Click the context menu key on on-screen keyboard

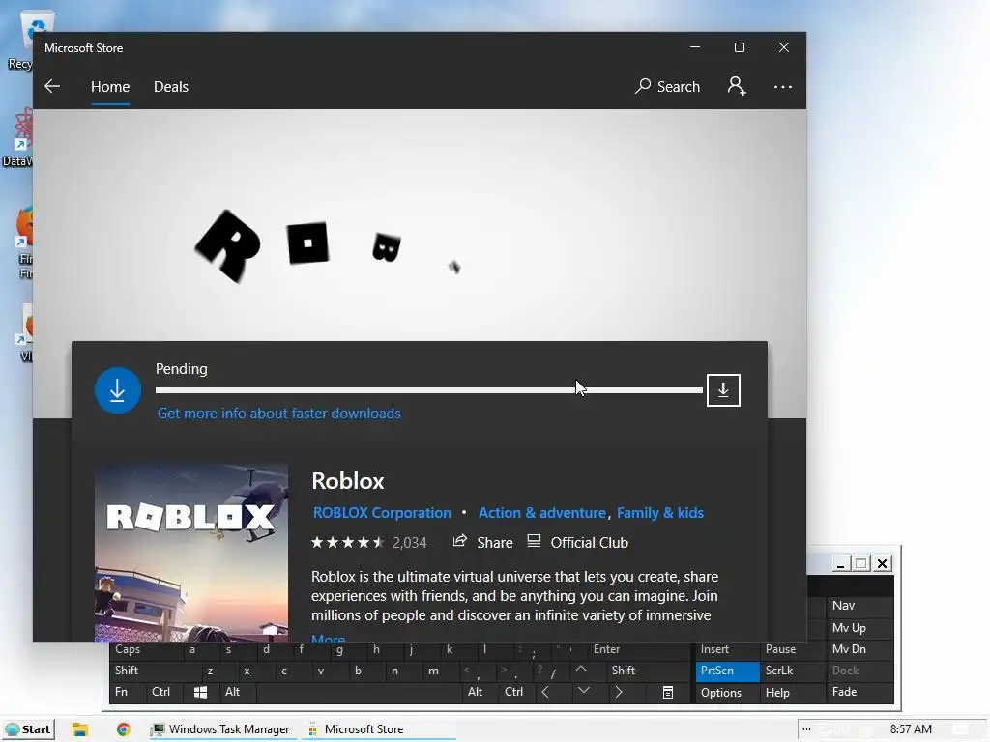click(x=668, y=692)
